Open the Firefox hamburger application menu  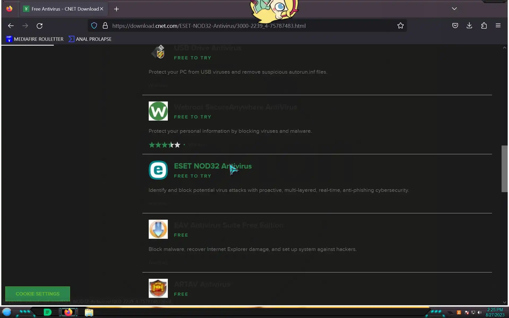point(498,26)
